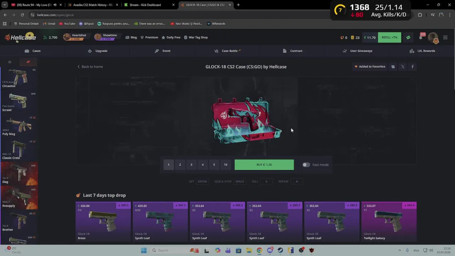Open Discord from the taskbar

pyautogui.click(x=270, y=250)
